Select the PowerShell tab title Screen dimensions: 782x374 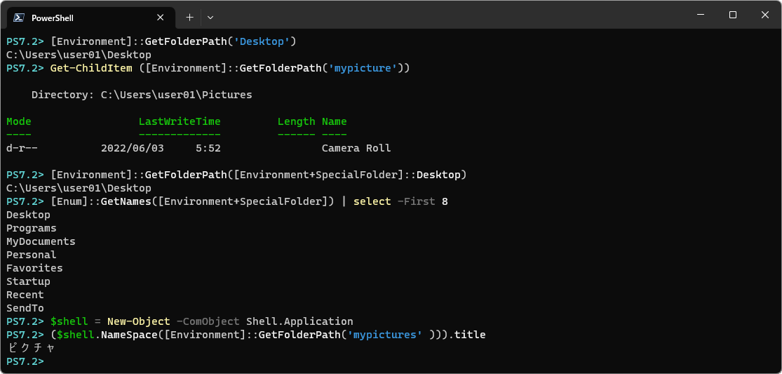(53, 18)
